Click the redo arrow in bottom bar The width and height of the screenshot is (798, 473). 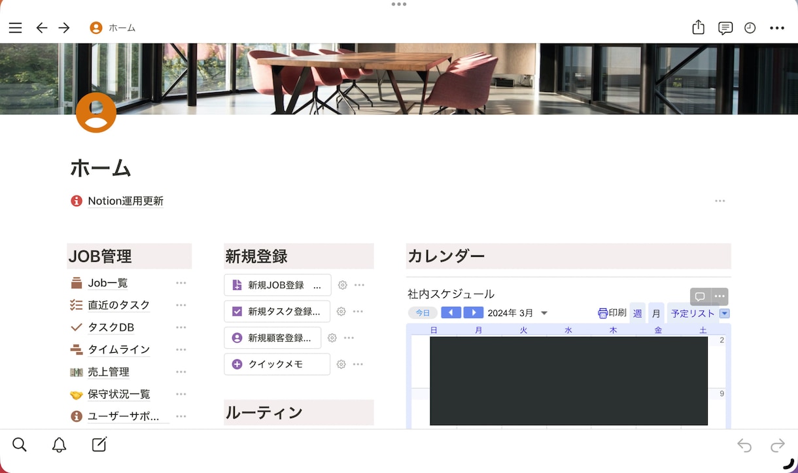click(x=778, y=446)
